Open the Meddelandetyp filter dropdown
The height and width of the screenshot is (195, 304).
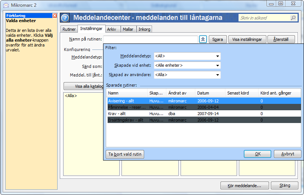pos(187,56)
